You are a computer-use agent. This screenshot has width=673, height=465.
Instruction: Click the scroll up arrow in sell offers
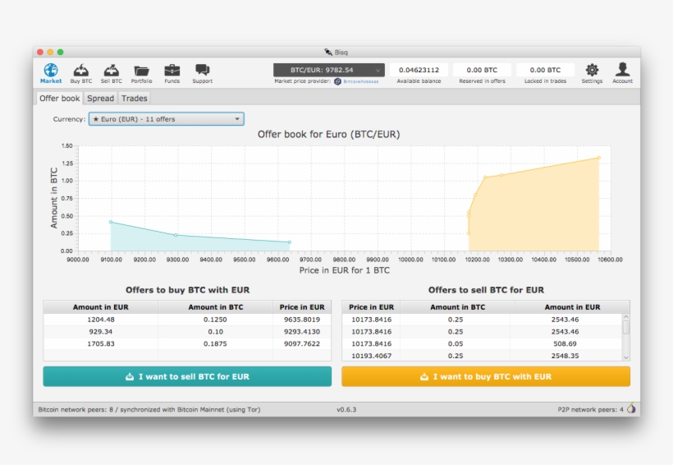625,317
